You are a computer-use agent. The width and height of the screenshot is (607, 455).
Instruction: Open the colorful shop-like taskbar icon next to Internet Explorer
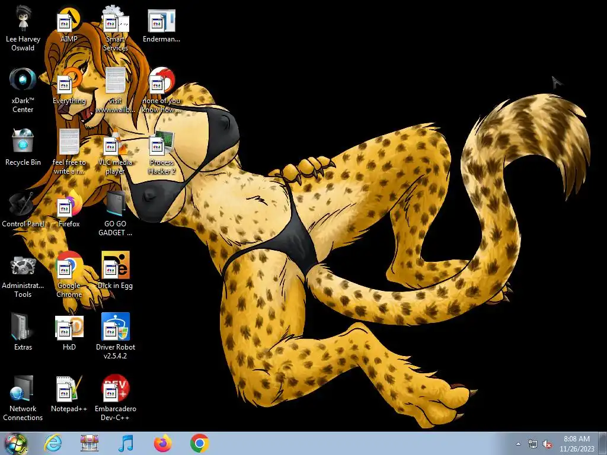pos(90,443)
